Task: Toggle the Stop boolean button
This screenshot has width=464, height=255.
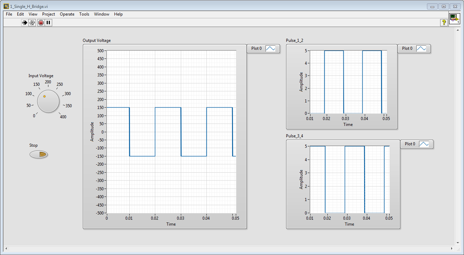Action: 38,154
